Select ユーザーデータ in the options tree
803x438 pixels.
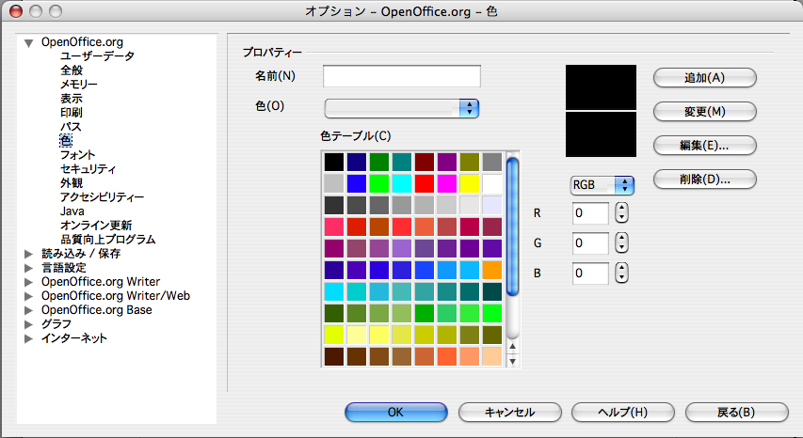pyautogui.click(x=97, y=55)
